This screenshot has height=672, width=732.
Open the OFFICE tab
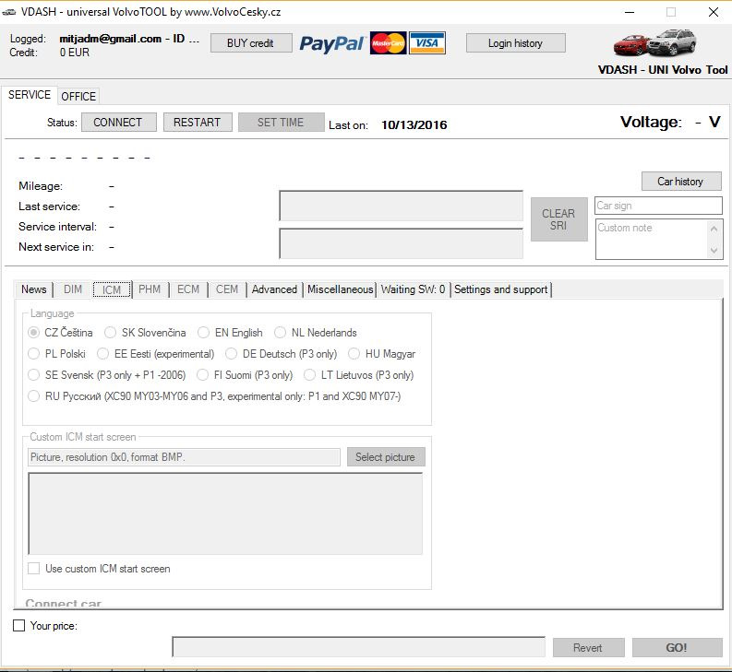[x=78, y=96]
